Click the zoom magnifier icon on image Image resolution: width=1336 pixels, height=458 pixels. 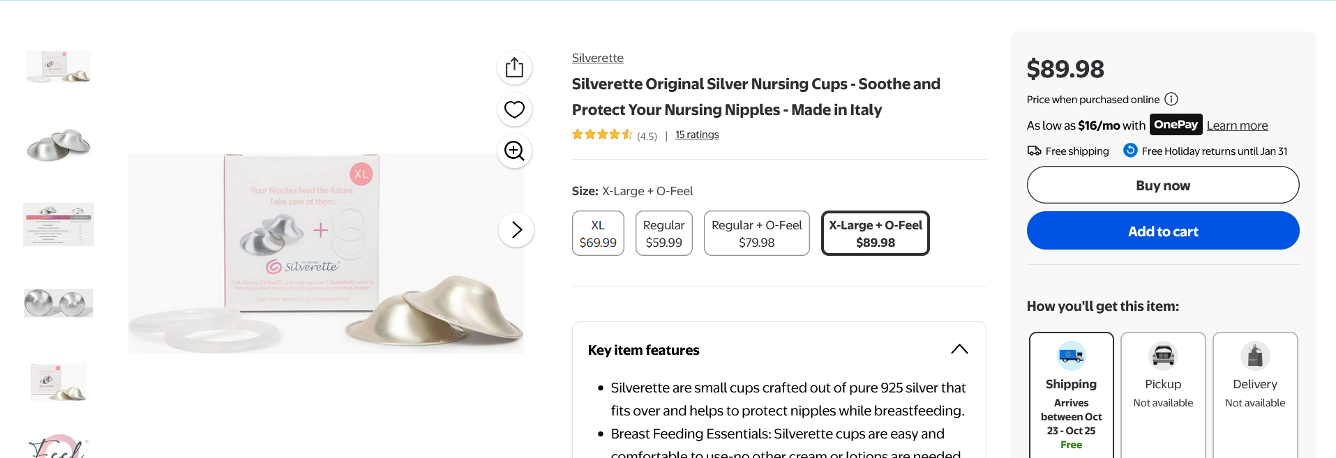pyautogui.click(x=514, y=151)
